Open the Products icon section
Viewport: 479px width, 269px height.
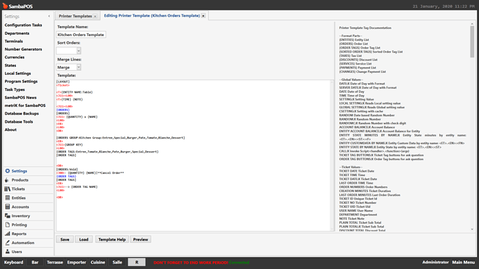coord(8,180)
